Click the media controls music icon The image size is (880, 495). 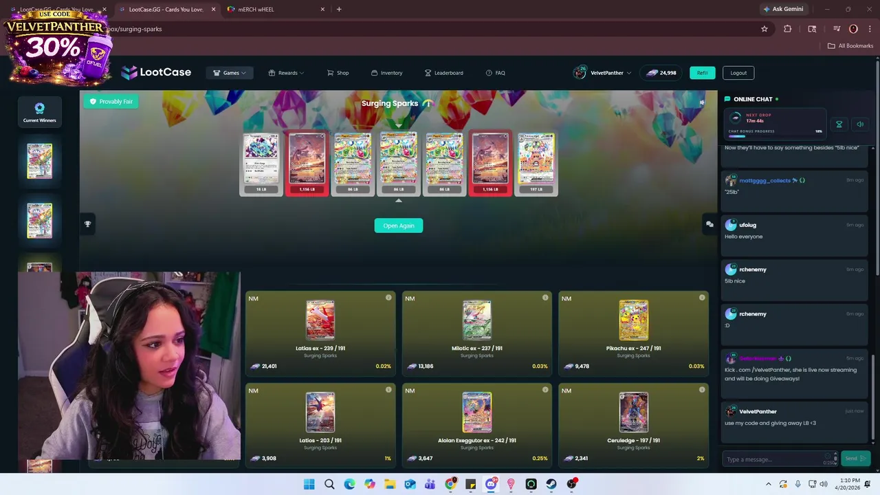coord(837,29)
